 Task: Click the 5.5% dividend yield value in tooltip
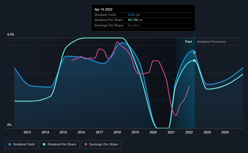click(x=131, y=15)
